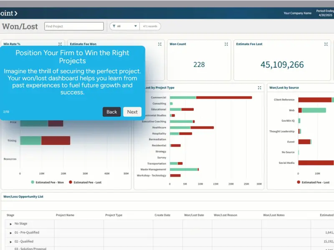The height and width of the screenshot is (250, 334).
Task: Toggle Estimated Fee - Lost legend in Source chart
Action: pos(313,182)
